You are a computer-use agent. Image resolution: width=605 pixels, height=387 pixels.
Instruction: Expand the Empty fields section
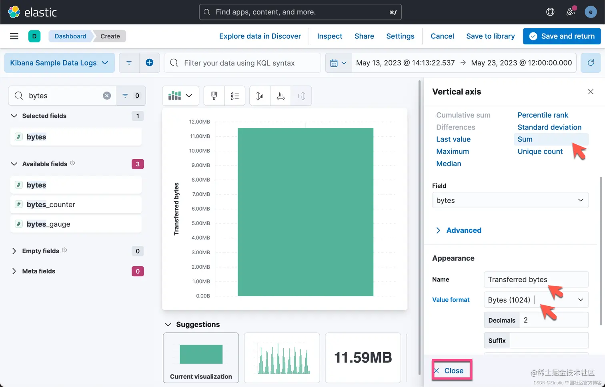point(14,251)
